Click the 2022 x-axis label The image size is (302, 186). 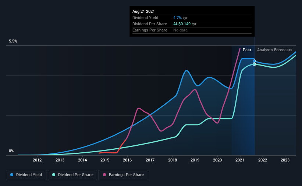[x=263, y=160]
